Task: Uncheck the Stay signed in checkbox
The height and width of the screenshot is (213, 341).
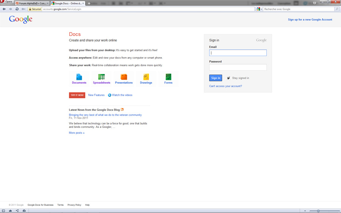Action: [228, 78]
